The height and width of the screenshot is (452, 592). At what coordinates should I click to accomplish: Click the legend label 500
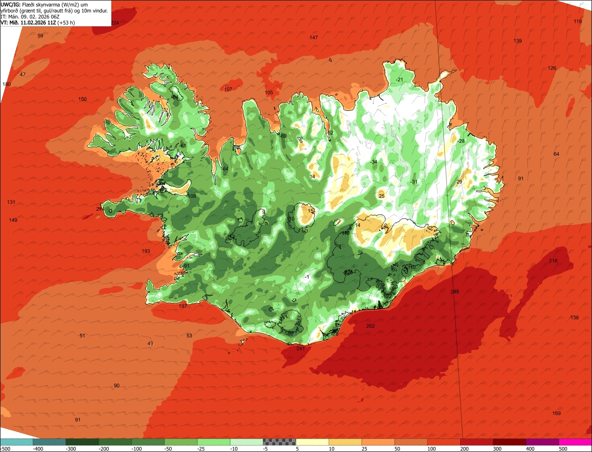coord(563,449)
